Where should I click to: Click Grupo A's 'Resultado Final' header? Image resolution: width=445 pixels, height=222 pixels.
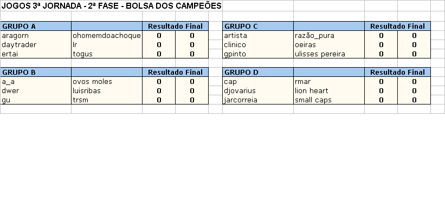[x=175, y=26]
